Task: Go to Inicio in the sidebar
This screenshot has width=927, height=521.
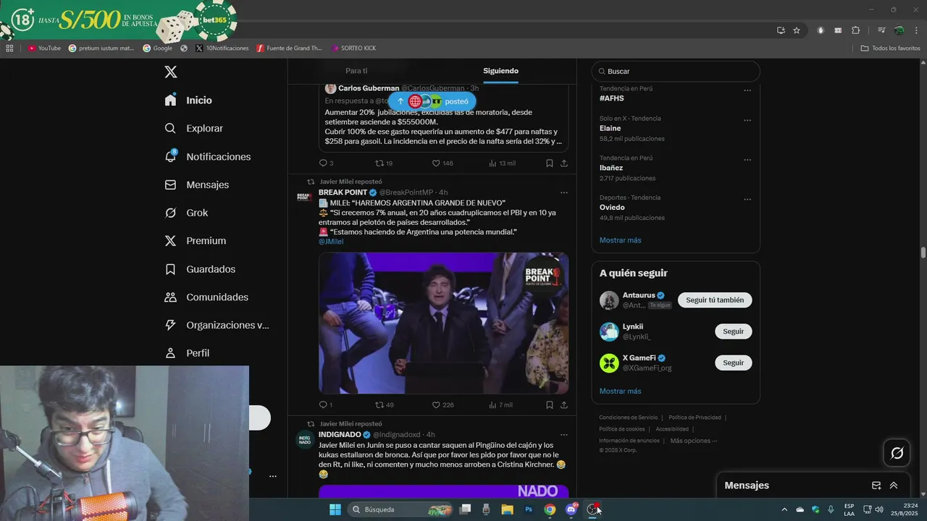Action: [189, 100]
